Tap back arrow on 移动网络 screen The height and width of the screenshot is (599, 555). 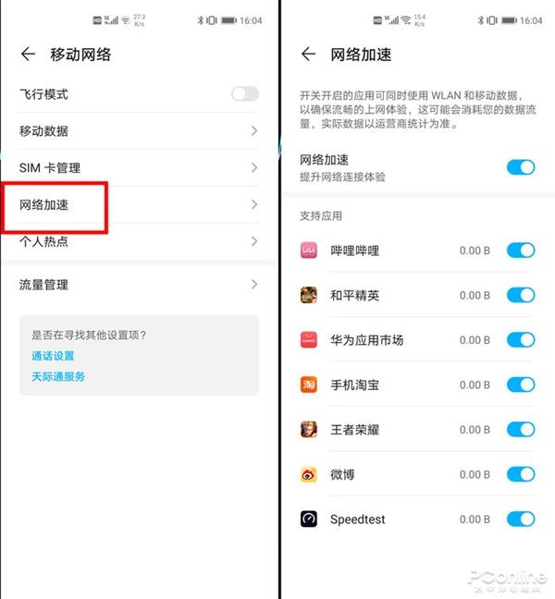pyautogui.click(x=28, y=54)
